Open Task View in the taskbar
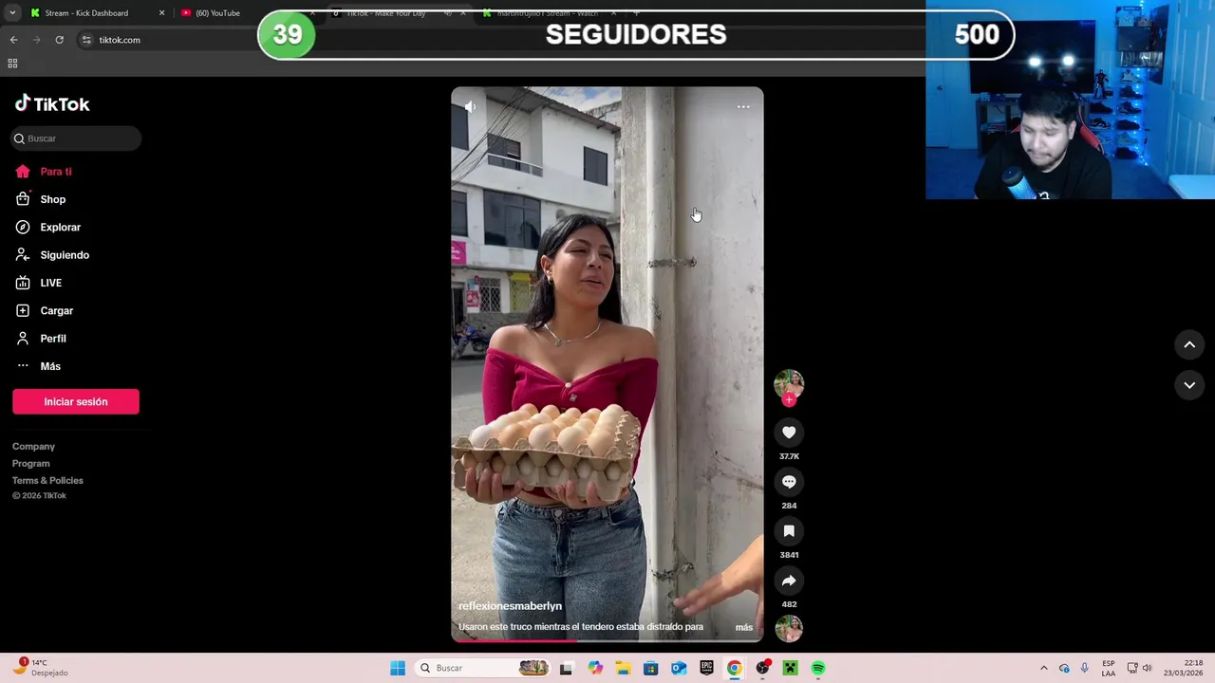This screenshot has width=1215, height=683. point(566,668)
